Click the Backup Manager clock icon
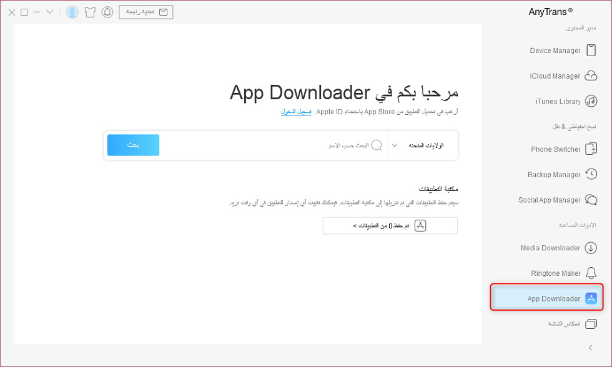Viewport: 612px width, 367px height. coord(591,174)
